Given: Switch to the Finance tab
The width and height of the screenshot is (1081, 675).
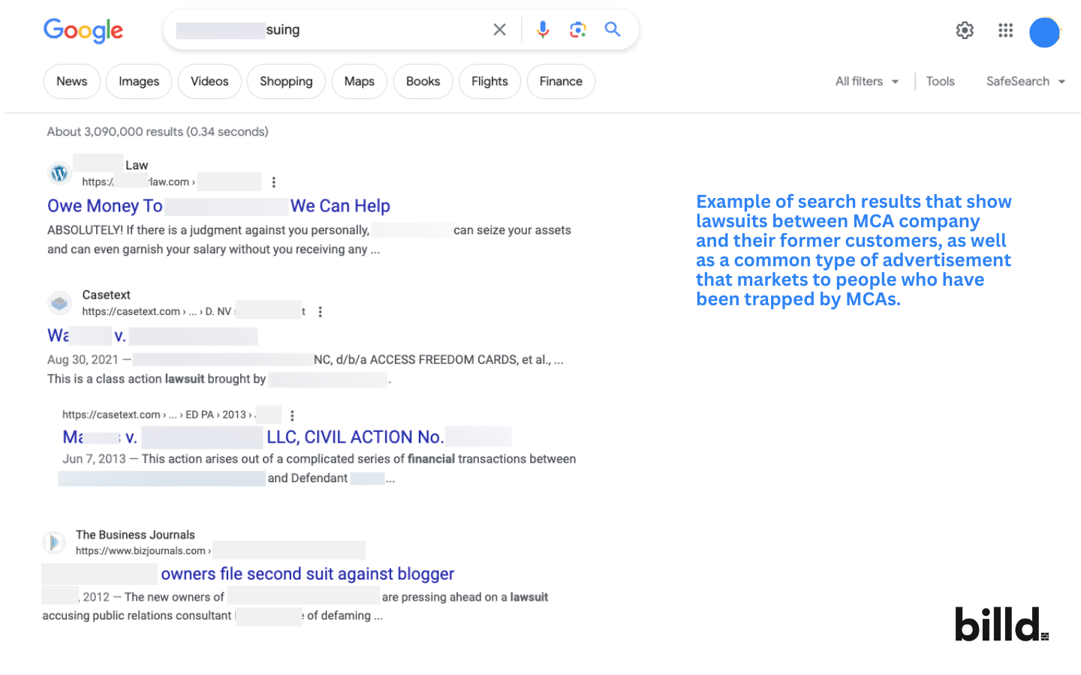Looking at the screenshot, I should 561,81.
